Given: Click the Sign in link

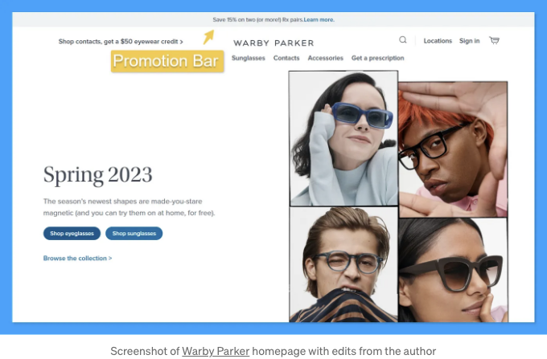Looking at the screenshot, I should click(x=469, y=41).
